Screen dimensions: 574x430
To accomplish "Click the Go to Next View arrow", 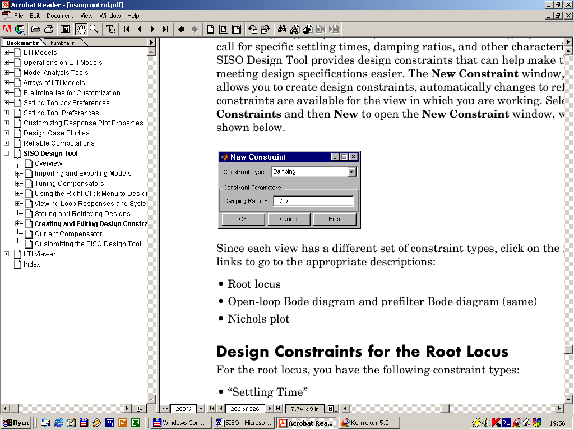I will (x=195, y=29).
